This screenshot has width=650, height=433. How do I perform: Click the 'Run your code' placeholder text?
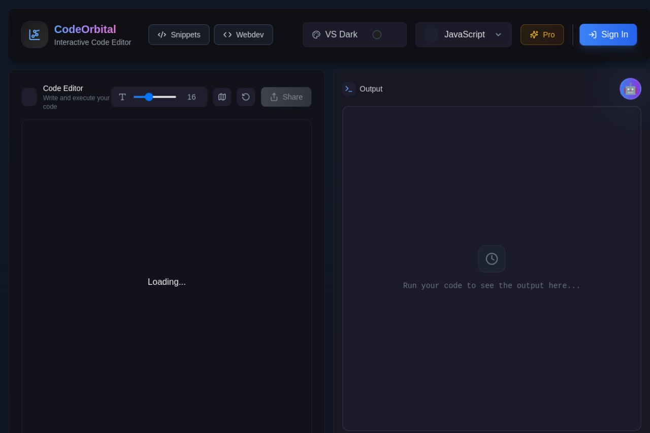click(x=492, y=286)
